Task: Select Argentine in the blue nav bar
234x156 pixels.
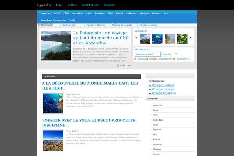Action: click(x=46, y=13)
